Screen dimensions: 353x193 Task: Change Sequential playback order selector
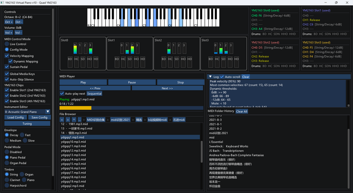[94, 94]
